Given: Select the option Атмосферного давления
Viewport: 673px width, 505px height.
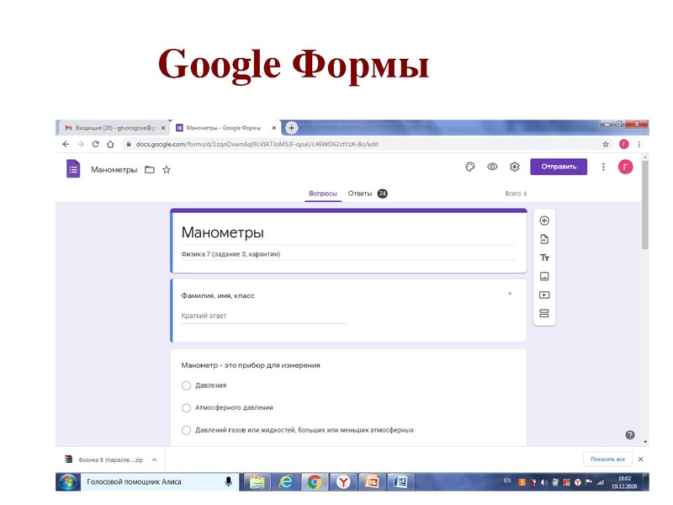Looking at the screenshot, I should 185,407.
